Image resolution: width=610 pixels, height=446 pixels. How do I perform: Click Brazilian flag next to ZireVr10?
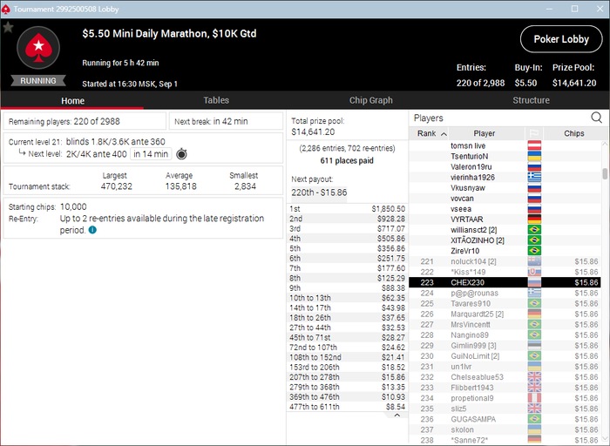coord(534,251)
